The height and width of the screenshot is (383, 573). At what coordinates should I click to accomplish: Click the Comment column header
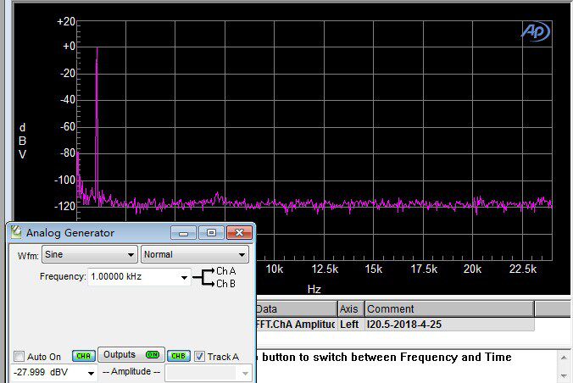449,308
